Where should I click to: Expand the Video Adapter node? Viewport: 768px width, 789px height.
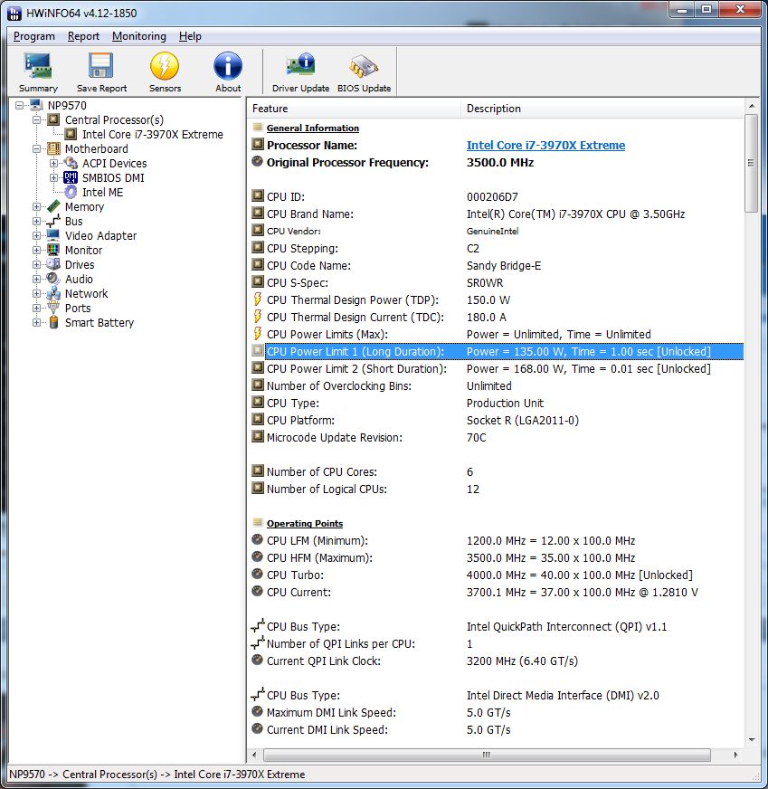click(x=37, y=235)
